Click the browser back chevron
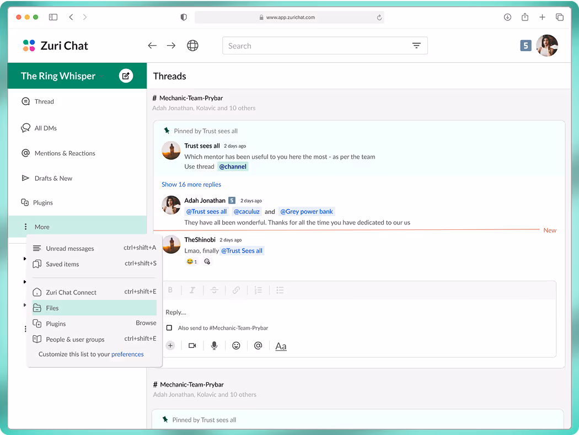 (71, 17)
